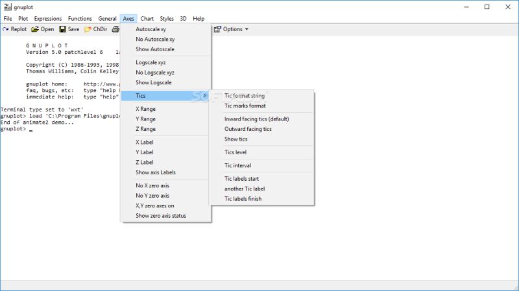
Task: Click the Open folder toolbar icon
Action: coord(35,29)
